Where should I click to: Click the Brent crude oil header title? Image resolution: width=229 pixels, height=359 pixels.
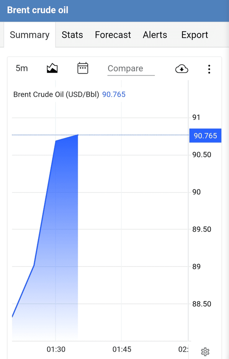pos(38,10)
